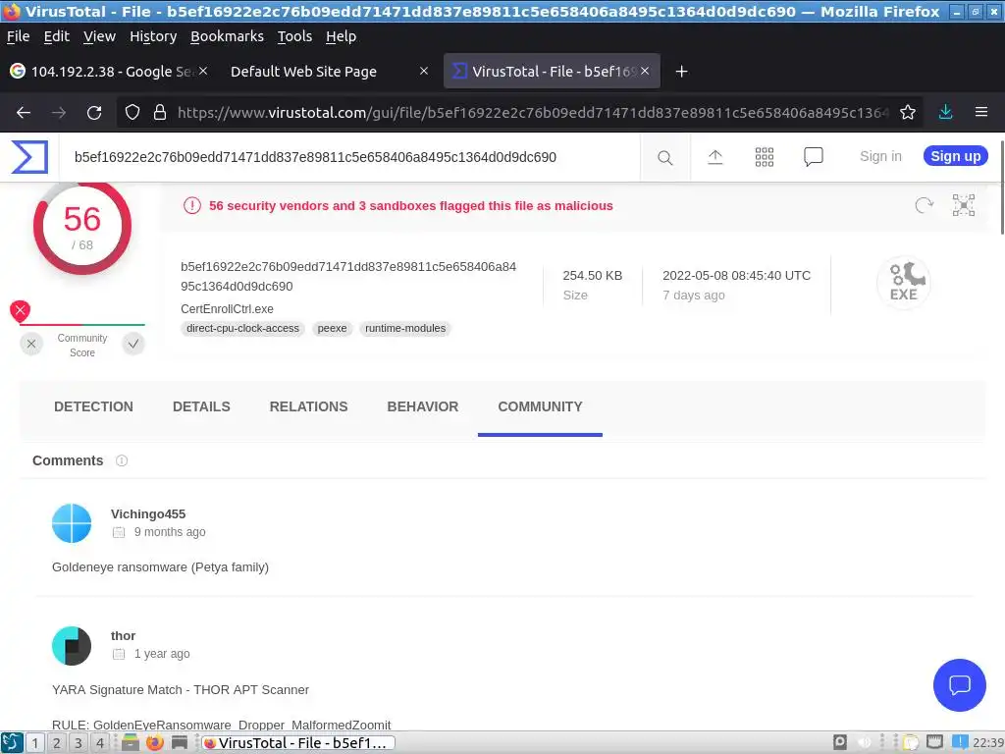Vote malicious with community X button
Screen dimensions: 1005x754
click(x=31, y=345)
